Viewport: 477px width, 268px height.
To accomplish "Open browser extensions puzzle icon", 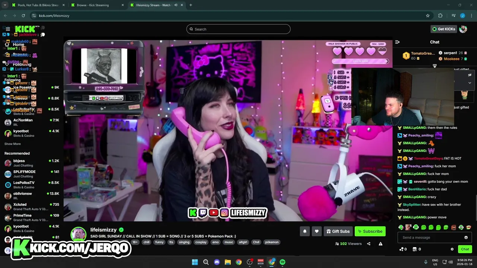I will point(440,16).
